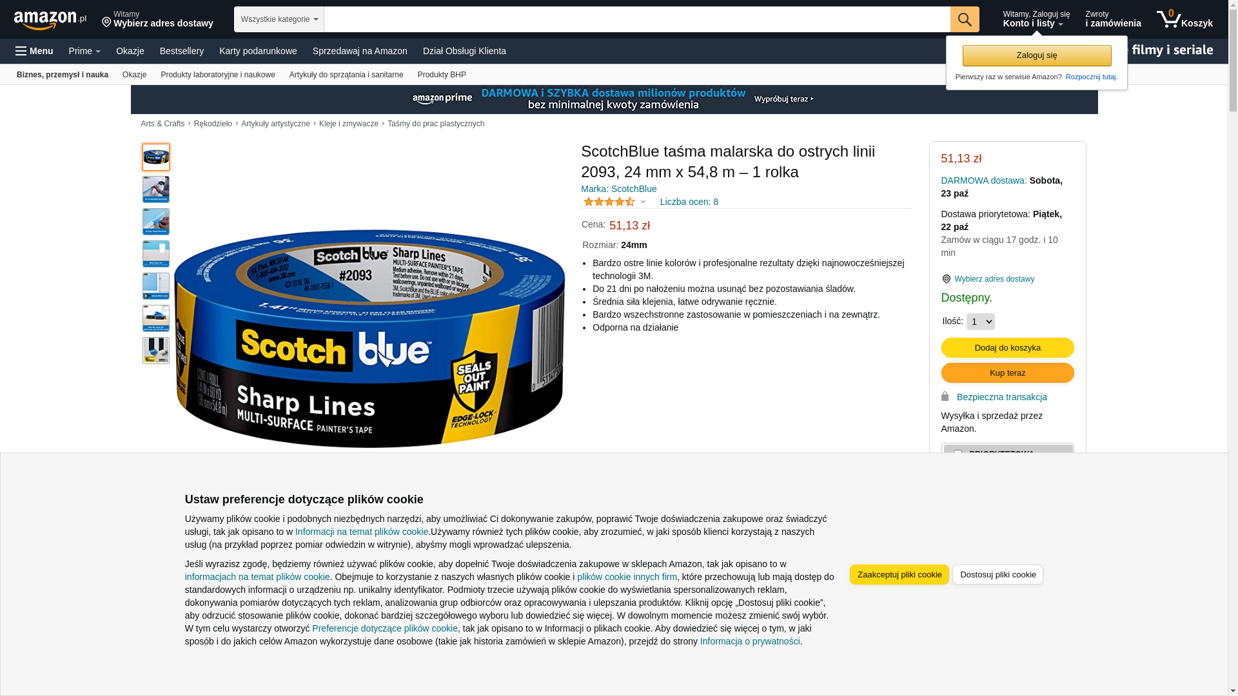Click into the Amazon search input field
Screen dimensions: 1238x696
637,19
